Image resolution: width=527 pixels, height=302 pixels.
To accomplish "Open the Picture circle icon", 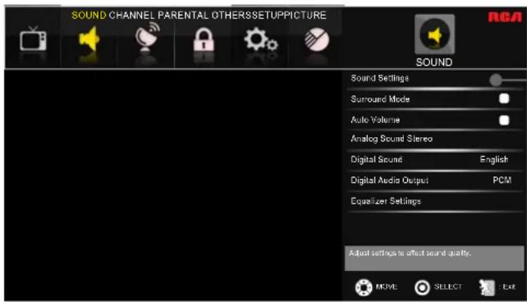I will [x=317, y=39].
